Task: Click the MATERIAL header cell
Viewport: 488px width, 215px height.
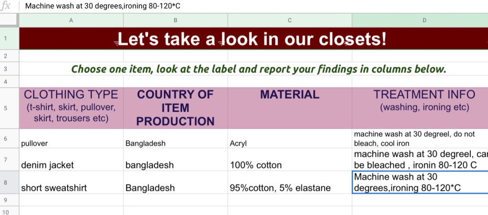Action: (x=290, y=108)
